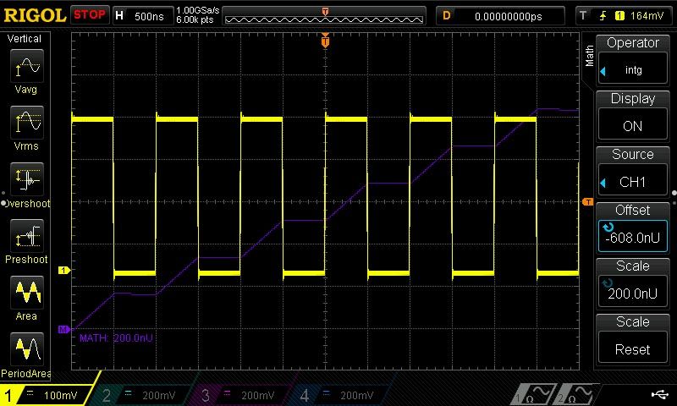677x406 pixels.
Task: Open the Operator intg selector
Action: pyautogui.click(x=632, y=60)
